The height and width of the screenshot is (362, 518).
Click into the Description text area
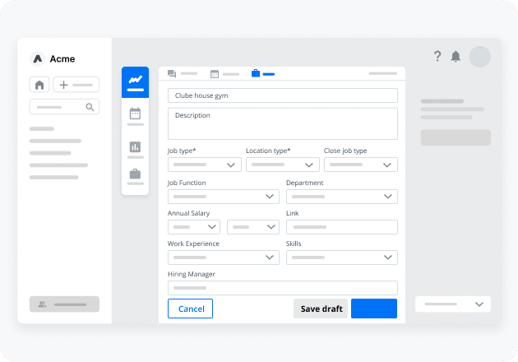coord(283,123)
